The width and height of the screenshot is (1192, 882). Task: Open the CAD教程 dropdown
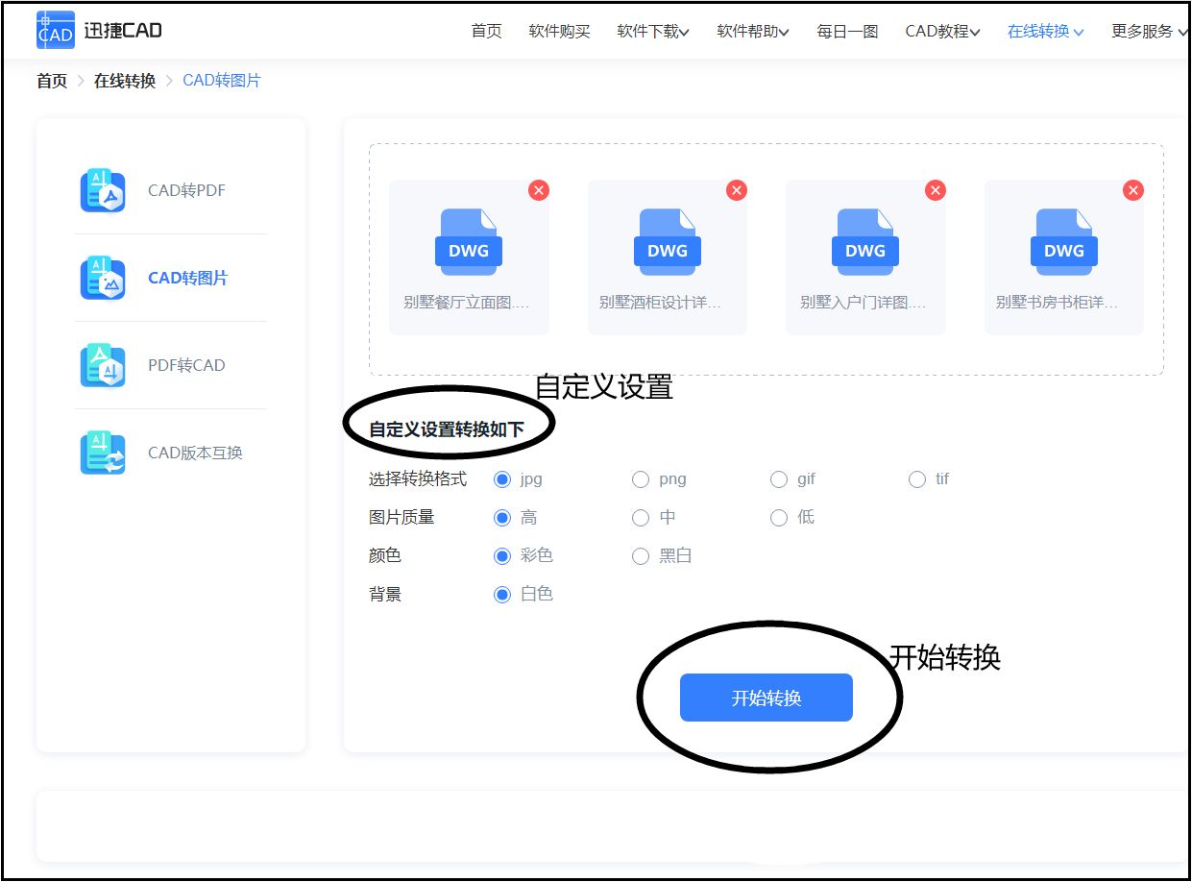(942, 31)
